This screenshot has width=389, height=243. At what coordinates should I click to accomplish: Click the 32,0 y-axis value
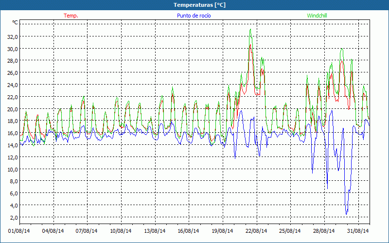(13, 37)
